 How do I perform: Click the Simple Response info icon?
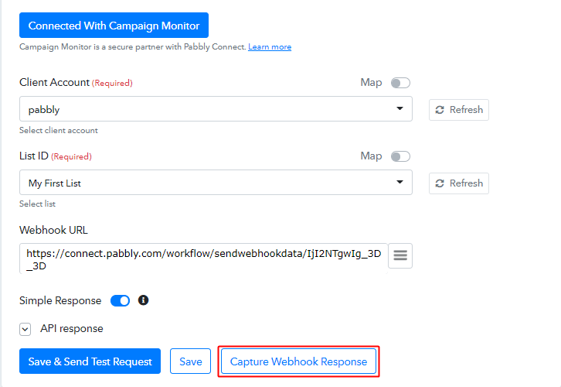click(143, 300)
